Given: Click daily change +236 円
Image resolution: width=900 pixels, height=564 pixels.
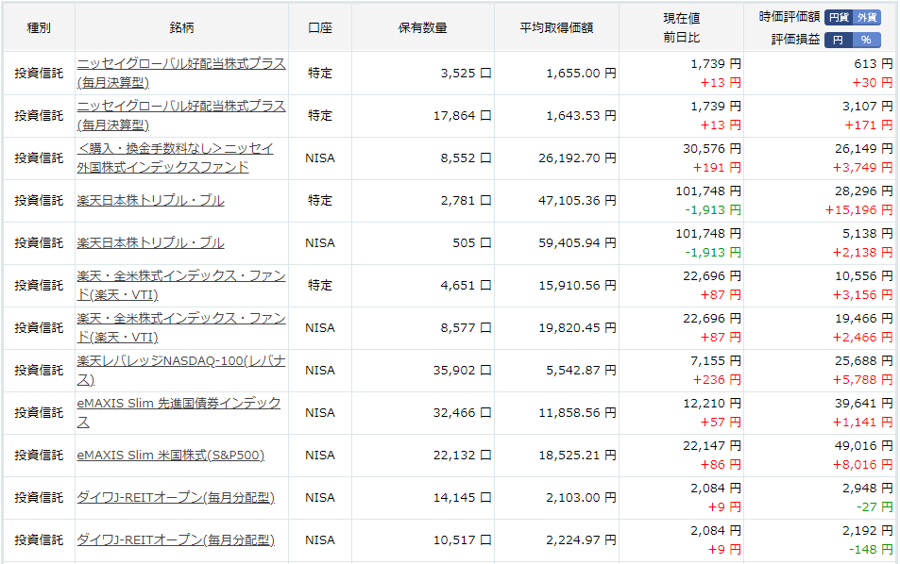Looking at the screenshot, I should point(717,379).
